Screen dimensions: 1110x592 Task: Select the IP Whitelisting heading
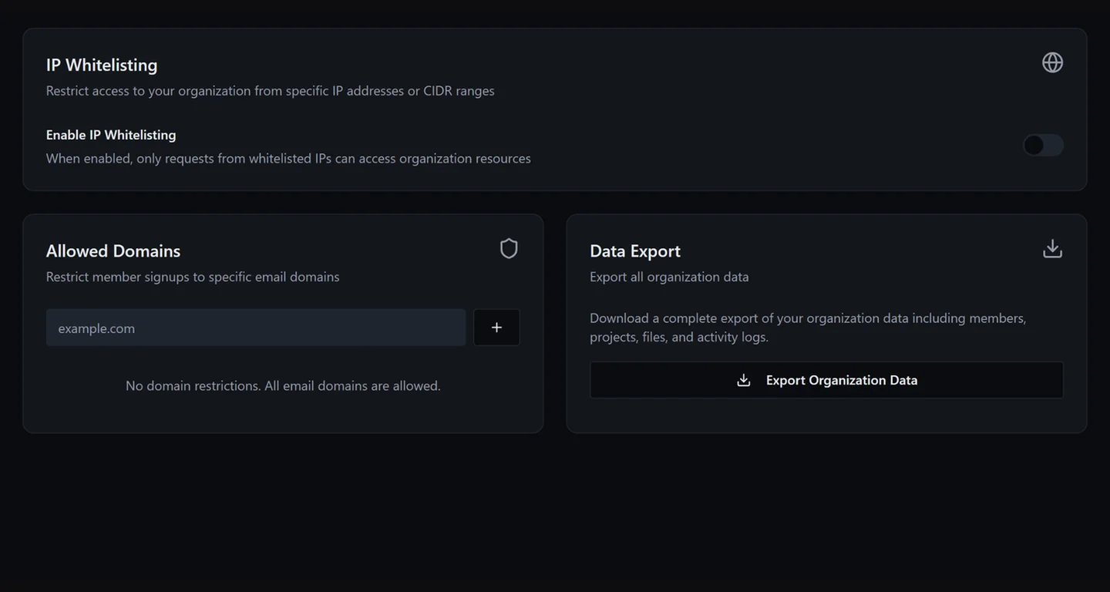click(x=101, y=65)
